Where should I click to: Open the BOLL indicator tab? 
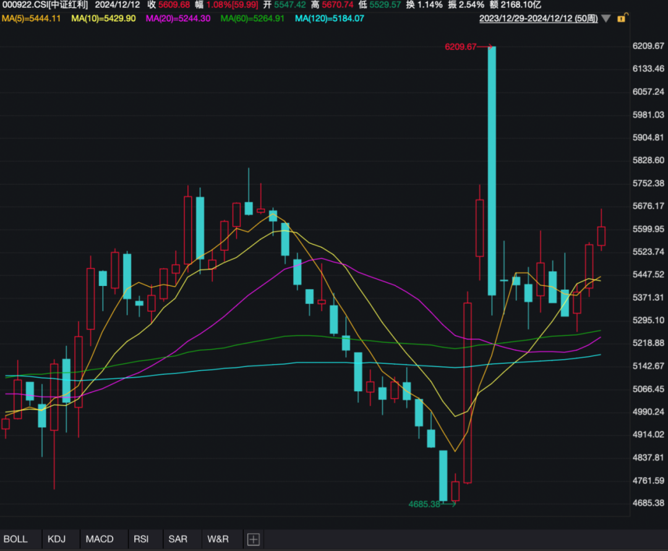tap(15, 539)
